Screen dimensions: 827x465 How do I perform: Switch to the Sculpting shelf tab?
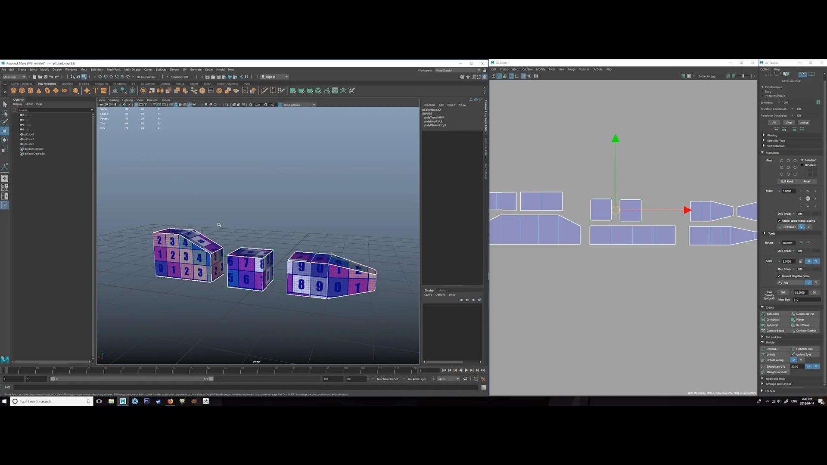[x=67, y=84]
